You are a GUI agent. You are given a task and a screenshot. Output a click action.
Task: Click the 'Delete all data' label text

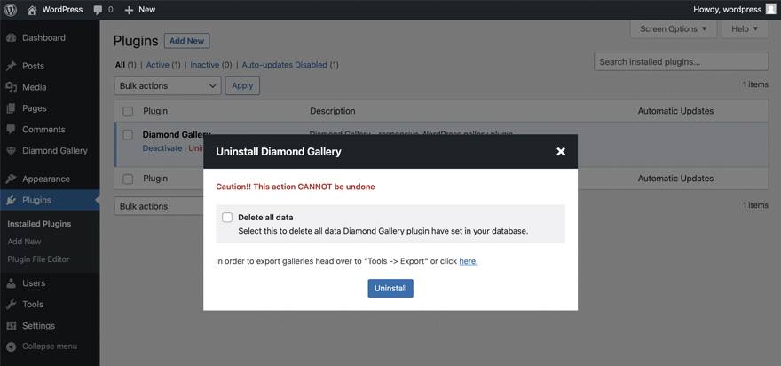click(265, 218)
